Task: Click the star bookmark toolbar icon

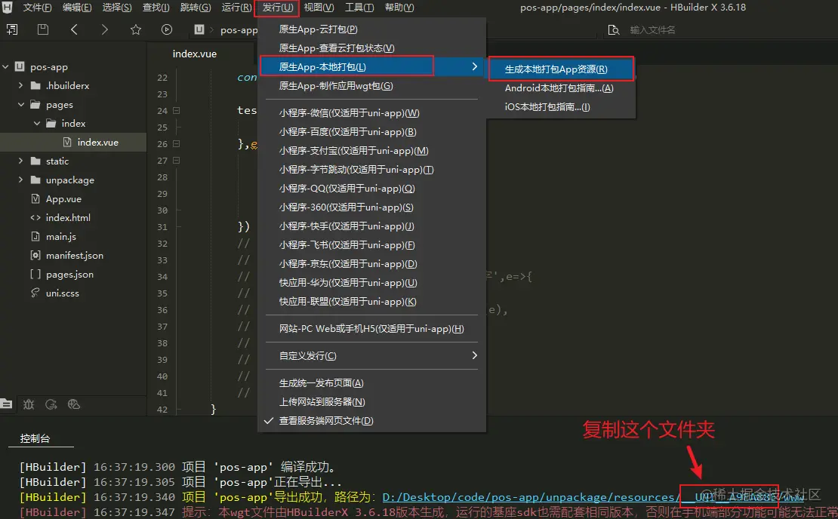Action: 136,30
